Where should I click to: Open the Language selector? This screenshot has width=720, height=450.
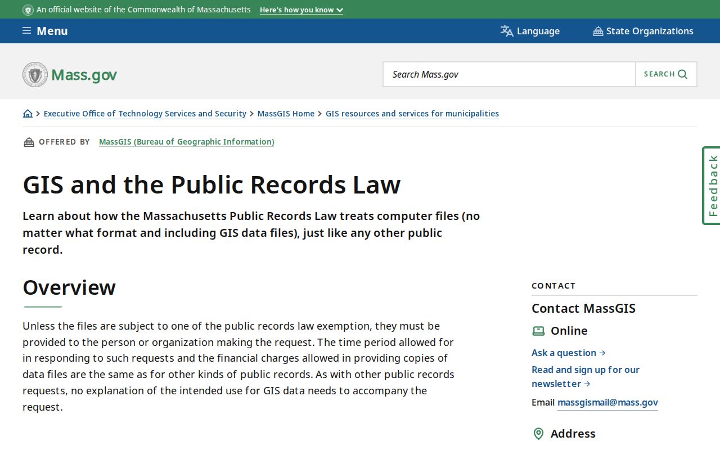pyautogui.click(x=530, y=31)
